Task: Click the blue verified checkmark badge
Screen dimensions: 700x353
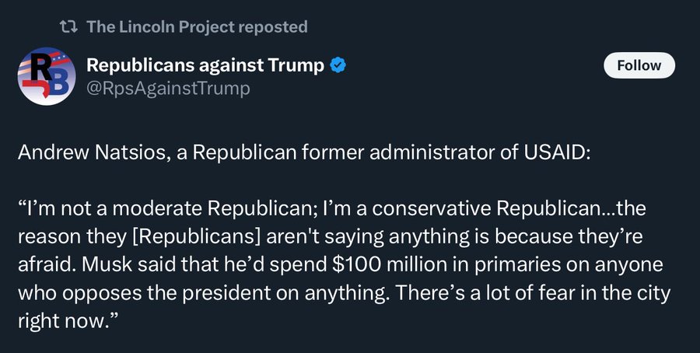Action: click(338, 65)
